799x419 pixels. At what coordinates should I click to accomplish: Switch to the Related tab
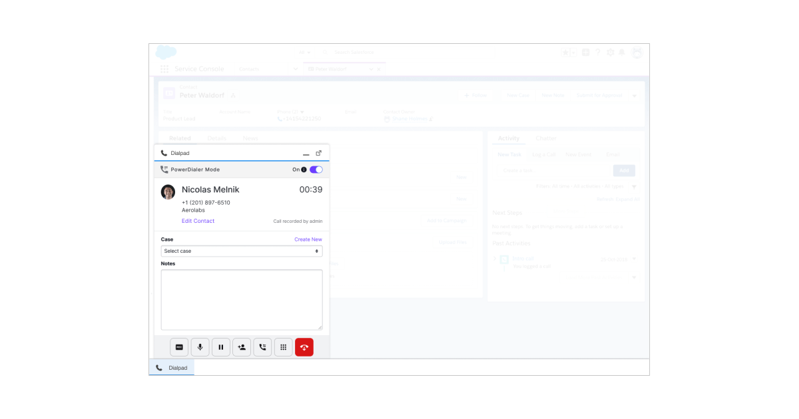coord(180,138)
